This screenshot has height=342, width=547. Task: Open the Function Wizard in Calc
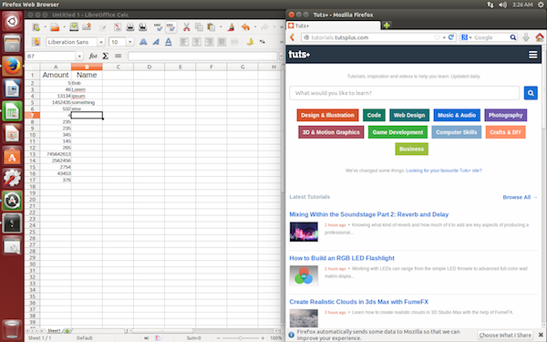93,56
